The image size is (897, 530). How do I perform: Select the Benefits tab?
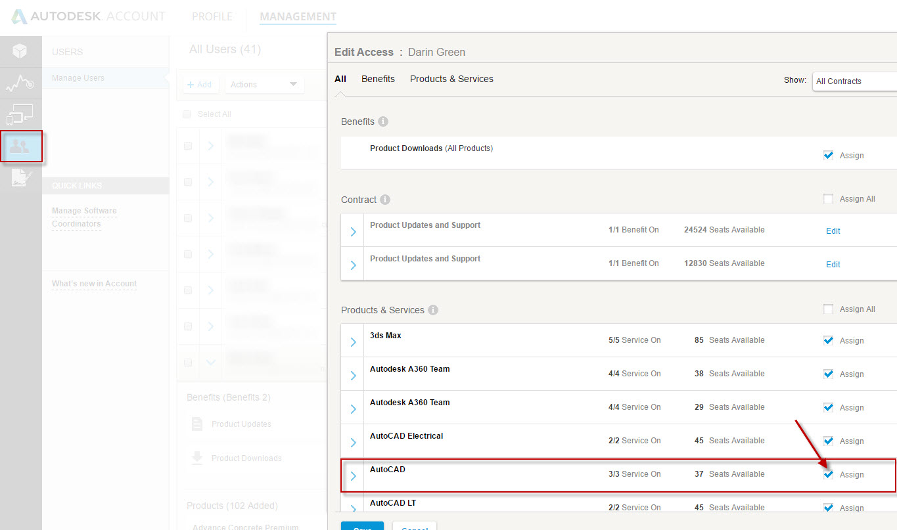tap(378, 79)
